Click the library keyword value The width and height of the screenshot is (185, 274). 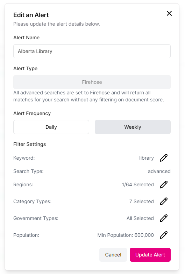(147, 158)
